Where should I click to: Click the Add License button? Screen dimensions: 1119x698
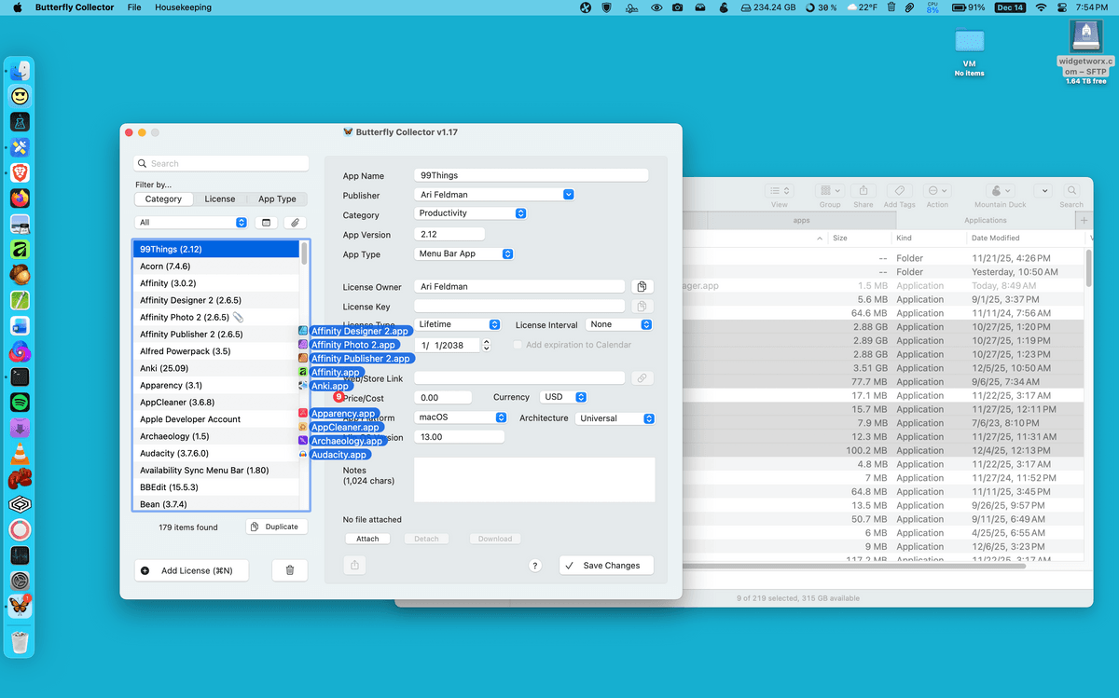[x=191, y=570]
